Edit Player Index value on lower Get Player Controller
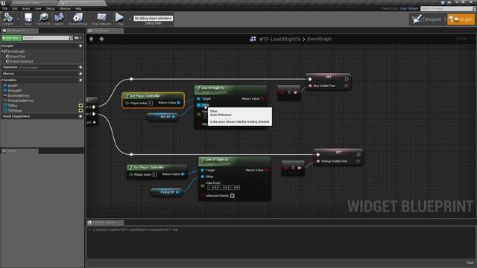Screen dimensions: 477x268 click(154, 174)
